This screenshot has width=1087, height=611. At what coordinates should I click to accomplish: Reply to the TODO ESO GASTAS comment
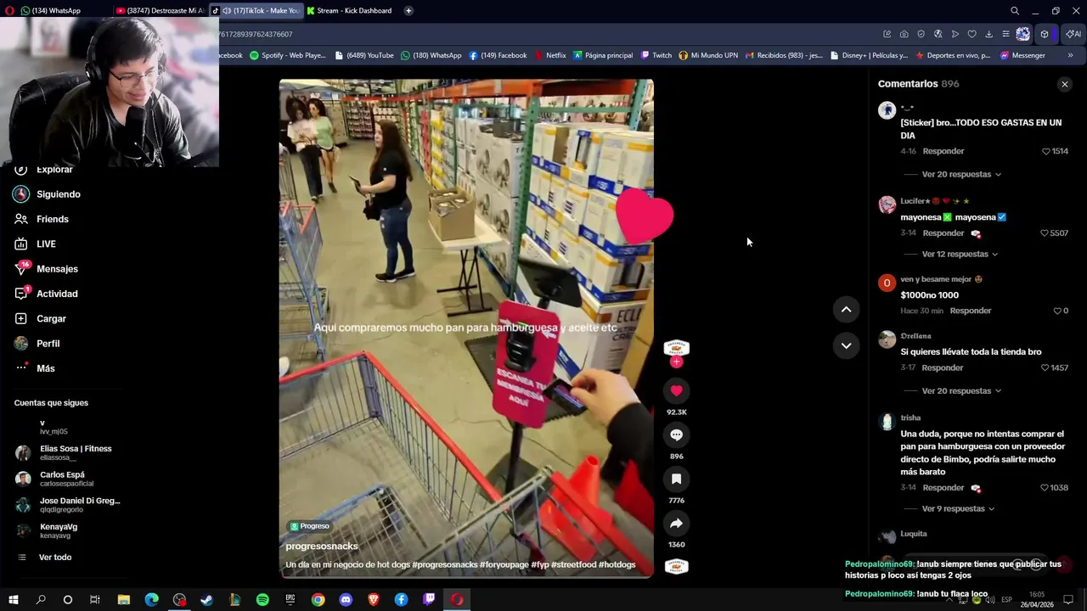click(943, 151)
